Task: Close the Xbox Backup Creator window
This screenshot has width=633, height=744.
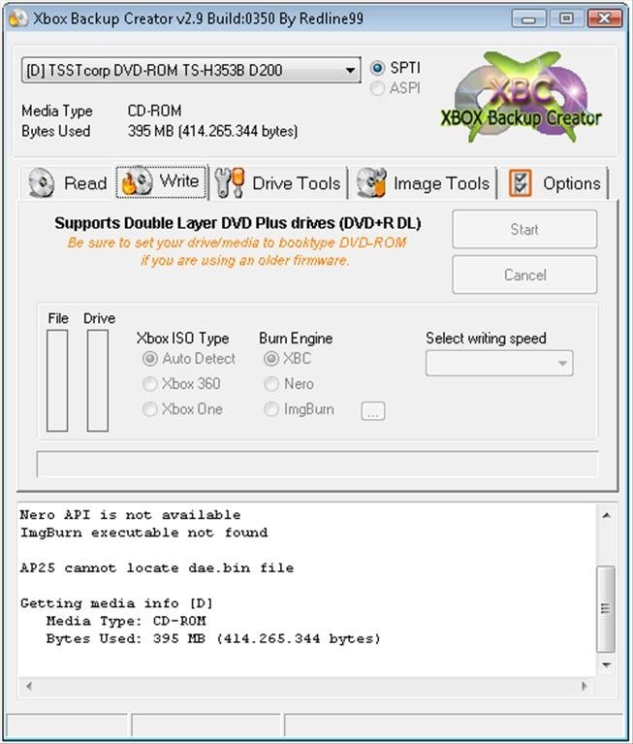Action: [605, 19]
